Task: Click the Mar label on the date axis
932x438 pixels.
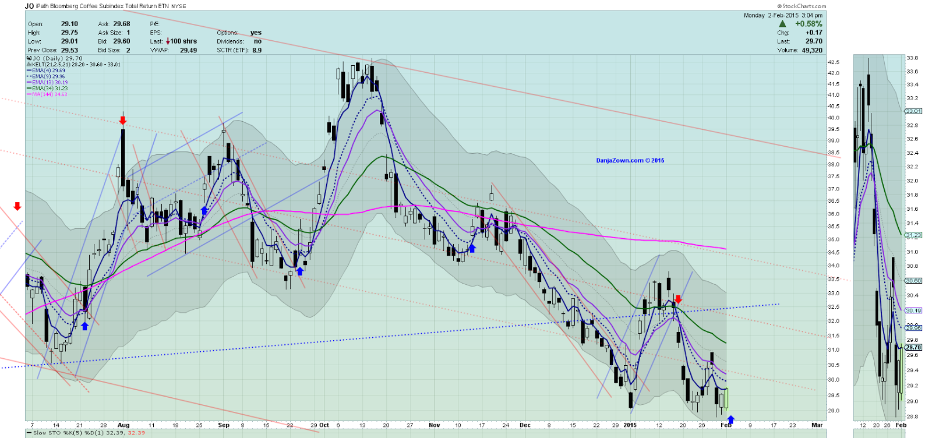Action: click(x=817, y=425)
